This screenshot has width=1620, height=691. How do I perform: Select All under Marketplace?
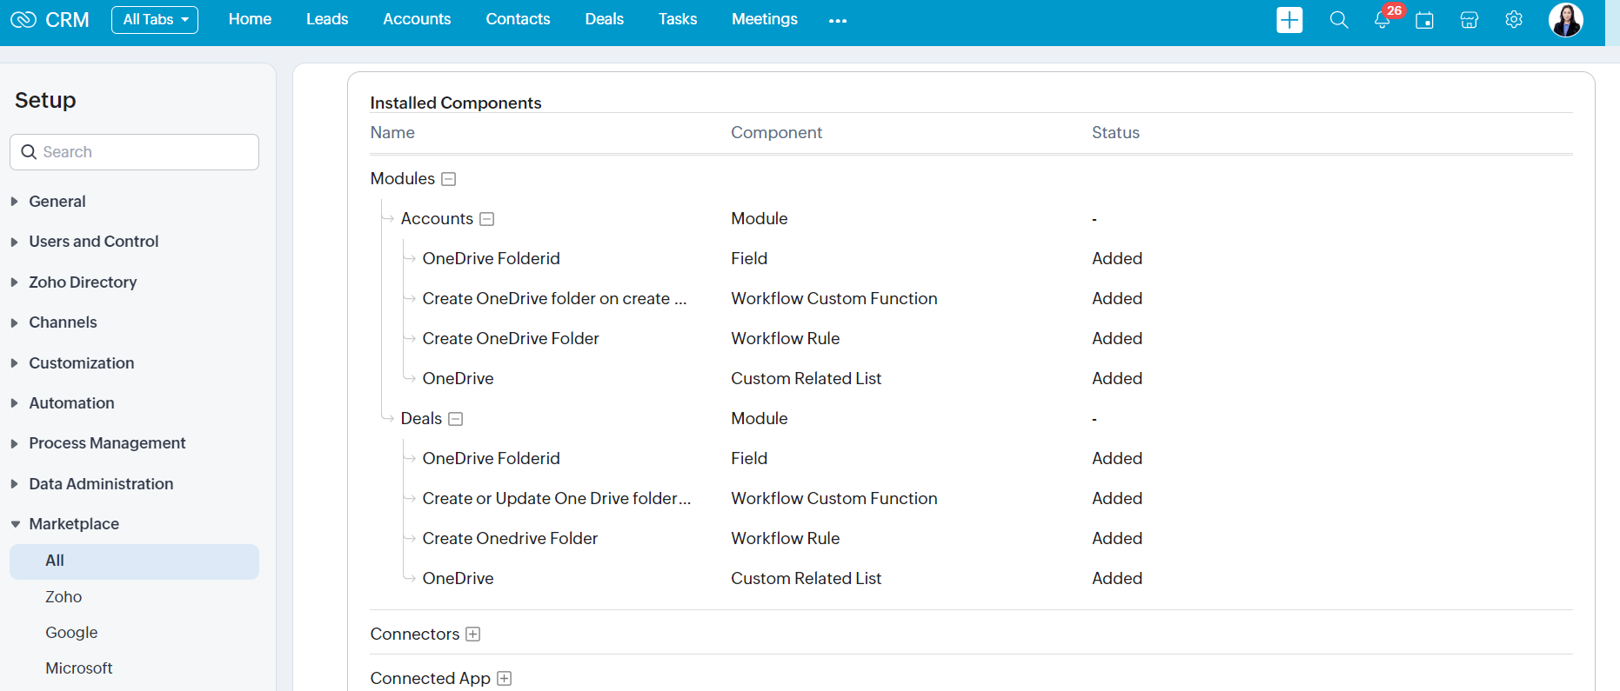(x=134, y=561)
